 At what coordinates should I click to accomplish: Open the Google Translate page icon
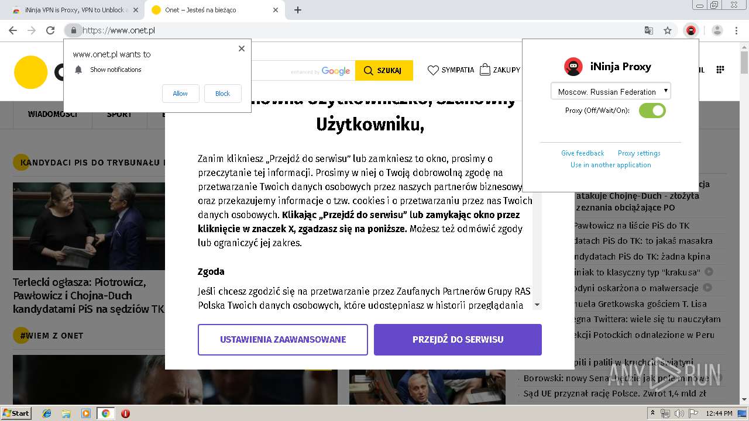click(649, 30)
